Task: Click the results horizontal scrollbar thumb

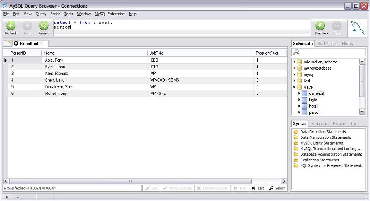Action: (x=130, y=181)
